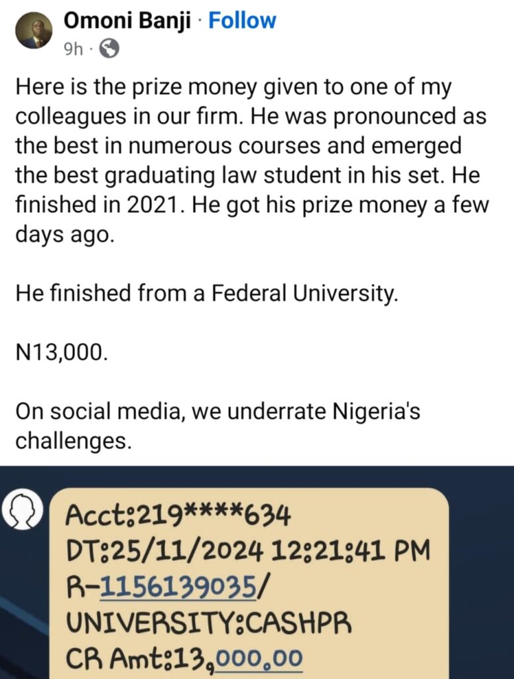
Task: Click the Federal University sentence
Action: (x=207, y=294)
